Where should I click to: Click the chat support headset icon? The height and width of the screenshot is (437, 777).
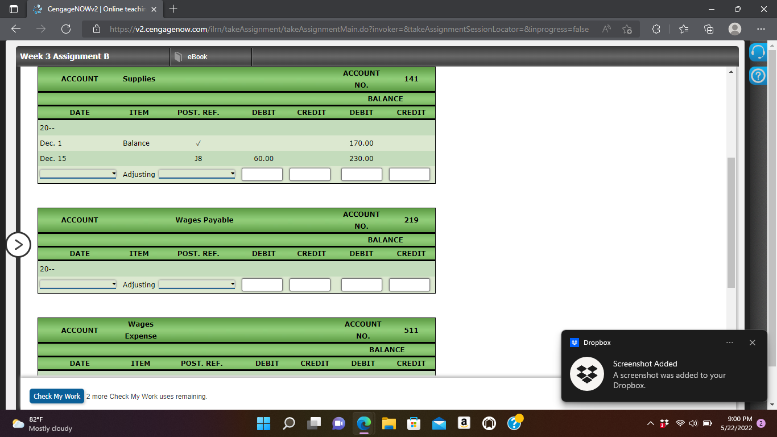point(758,52)
